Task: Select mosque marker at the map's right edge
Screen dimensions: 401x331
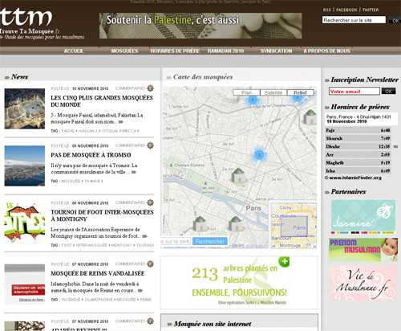Action: (x=310, y=117)
